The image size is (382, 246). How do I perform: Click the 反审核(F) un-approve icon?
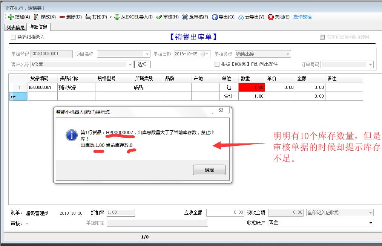[185, 17]
